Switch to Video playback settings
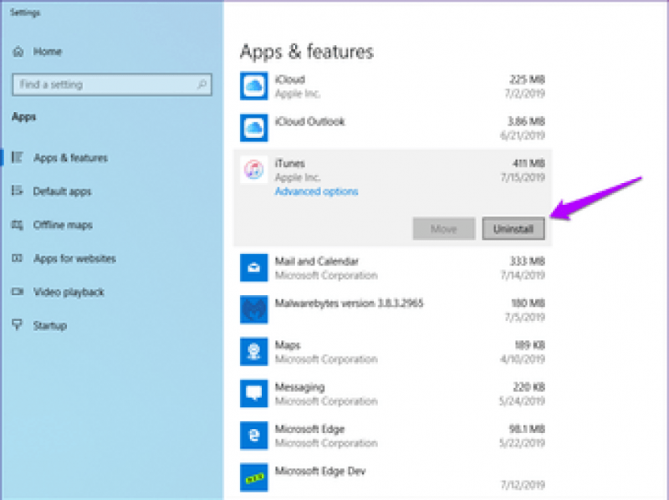The width and height of the screenshot is (669, 500). click(x=69, y=292)
